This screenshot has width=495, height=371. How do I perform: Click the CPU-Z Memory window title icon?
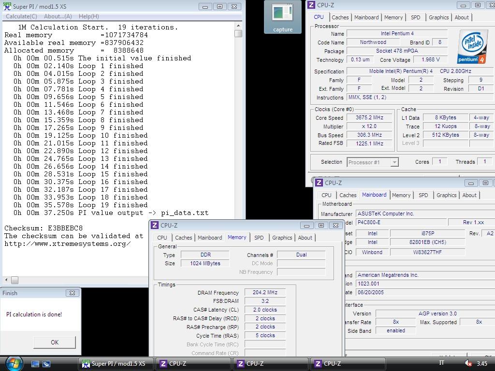pos(155,225)
